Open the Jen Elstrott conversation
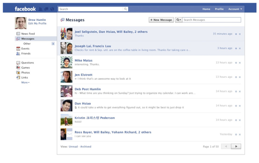The image size is (259, 163). tap(83, 75)
